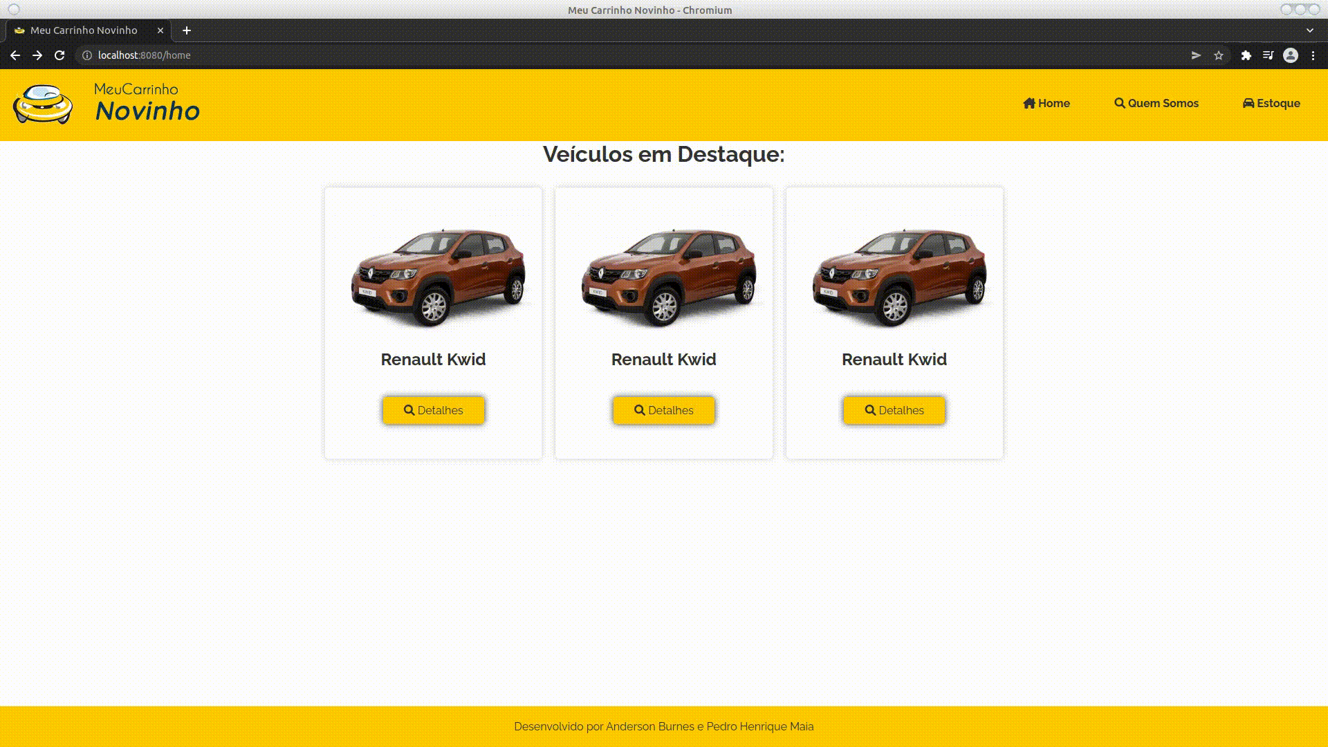Expand the tab search chevron
Image resolution: width=1328 pixels, height=747 pixels.
coord(1309,30)
